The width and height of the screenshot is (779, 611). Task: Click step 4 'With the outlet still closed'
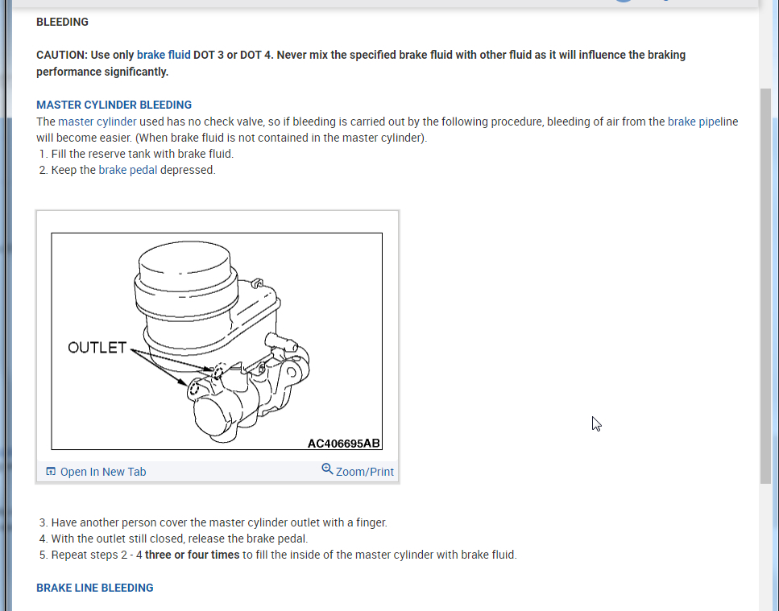(173, 539)
